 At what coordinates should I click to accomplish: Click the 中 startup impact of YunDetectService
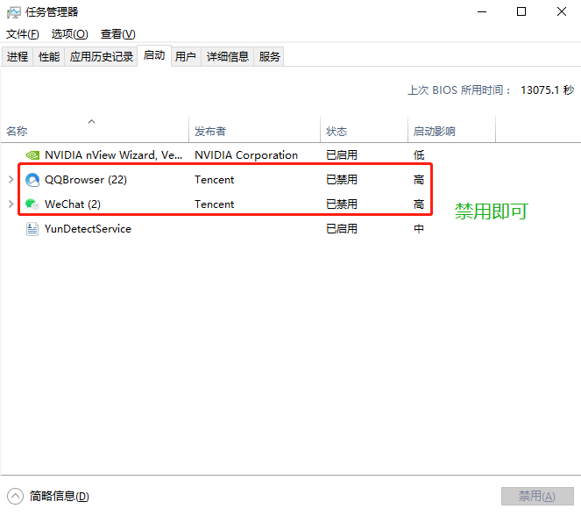pyautogui.click(x=419, y=229)
